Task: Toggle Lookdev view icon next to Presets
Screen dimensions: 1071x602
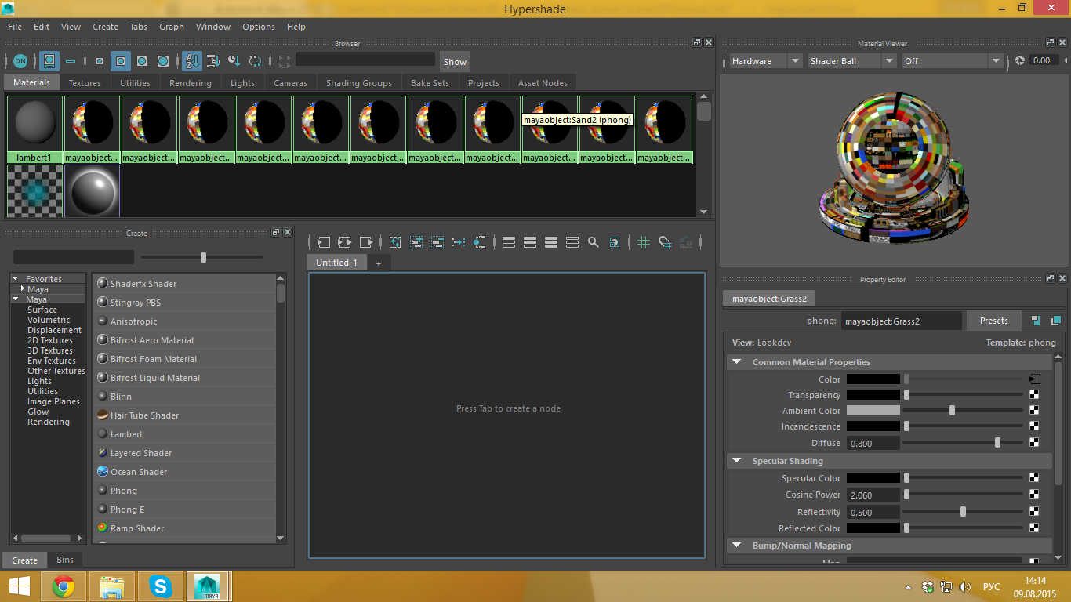Action: click(x=1036, y=321)
